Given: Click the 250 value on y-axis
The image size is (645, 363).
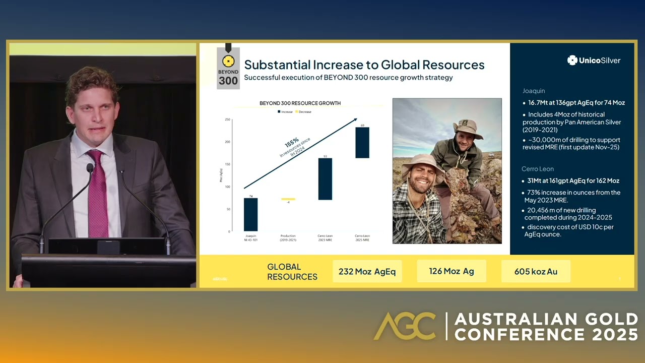Looking at the screenshot, I should point(227,119).
